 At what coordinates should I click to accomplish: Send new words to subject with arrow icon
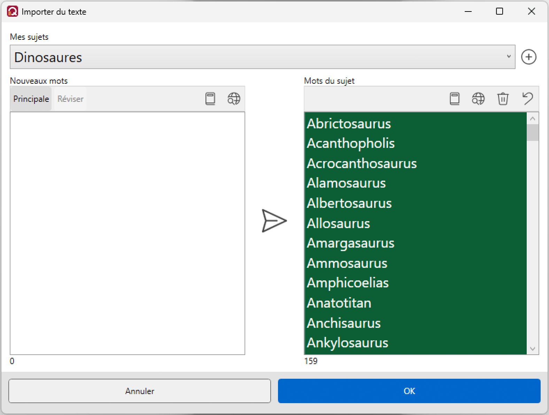coord(274,221)
